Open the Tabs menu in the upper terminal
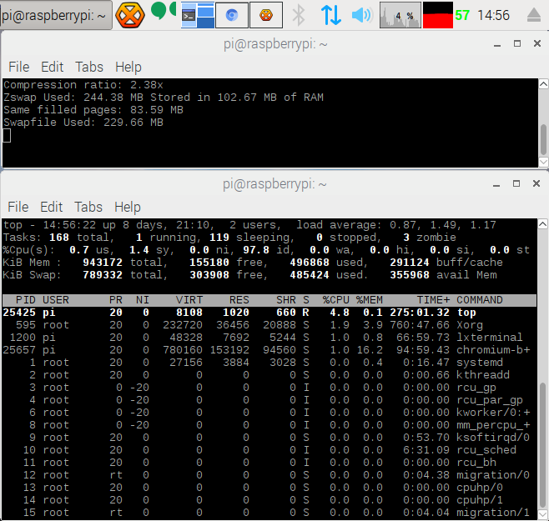The height and width of the screenshot is (521, 549). point(89,67)
